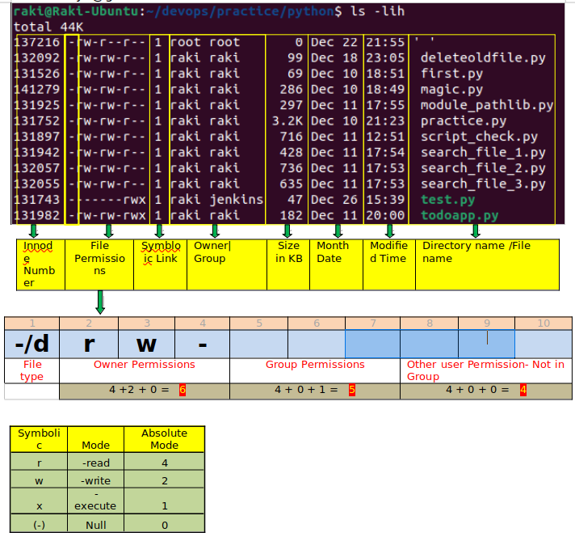
Task: Click the green arrow above Modified Time
Action: 390,231
